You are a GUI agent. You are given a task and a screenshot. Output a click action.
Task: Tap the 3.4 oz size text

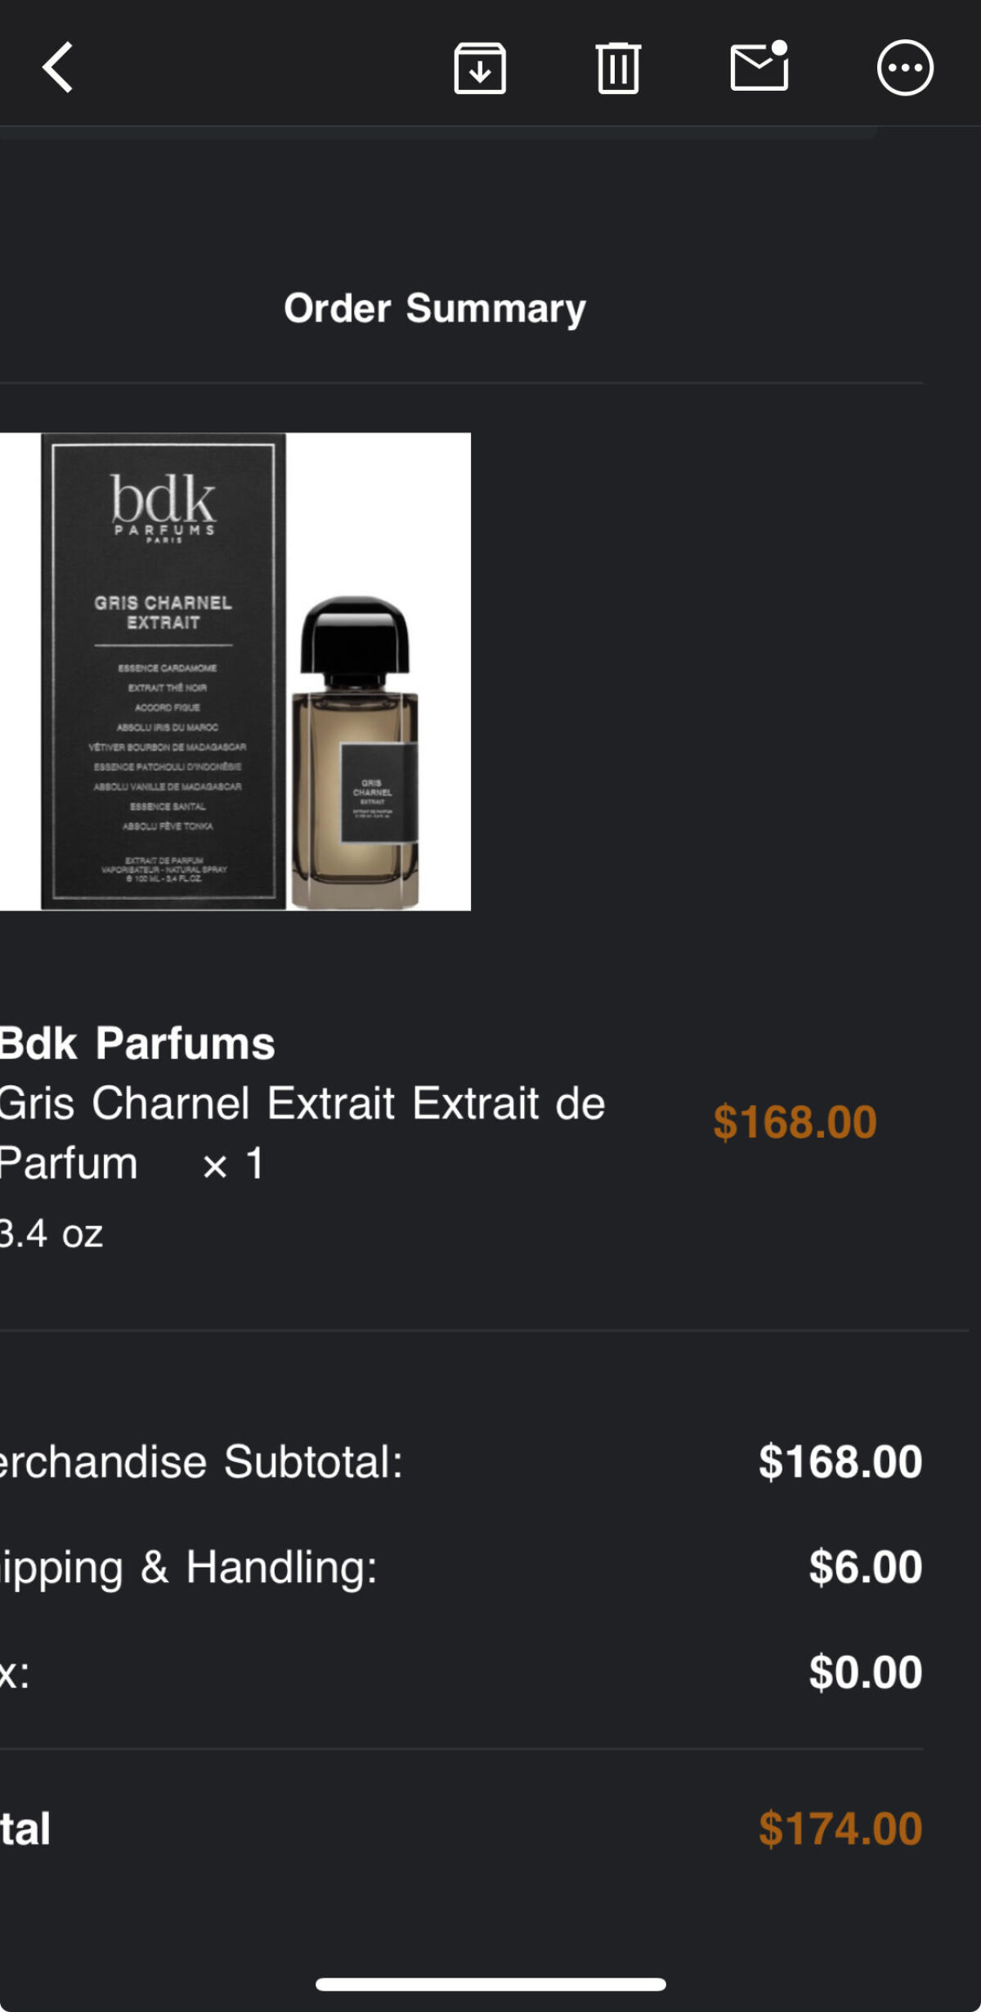(x=52, y=1233)
